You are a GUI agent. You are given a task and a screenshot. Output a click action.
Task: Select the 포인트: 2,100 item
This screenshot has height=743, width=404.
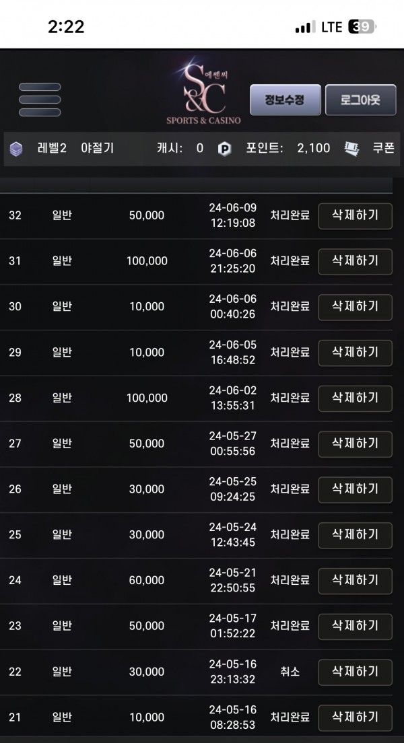click(288, 148)
